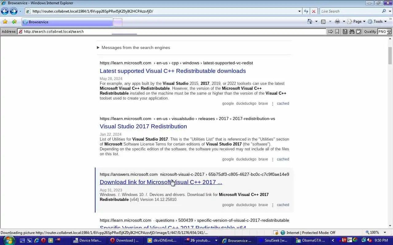The width and height of the screenshot is (393, 245).
Task: Click the RSS feeds icon
Action: tap(323, 21)
